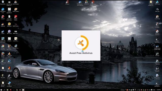Launch Malwarebytes Anti-Malware desktop icon
The width and height of the screenshot is (162, 91).
click(80, 3)
